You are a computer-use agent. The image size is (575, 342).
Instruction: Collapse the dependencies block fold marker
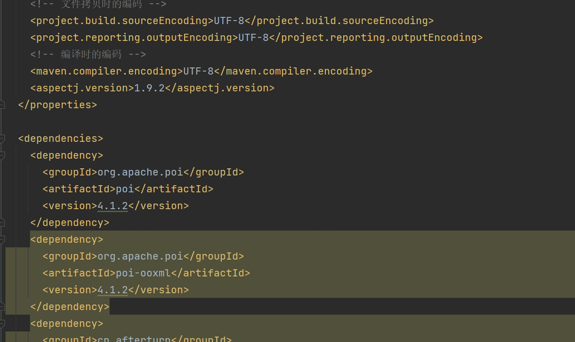(x=2, y=138)
